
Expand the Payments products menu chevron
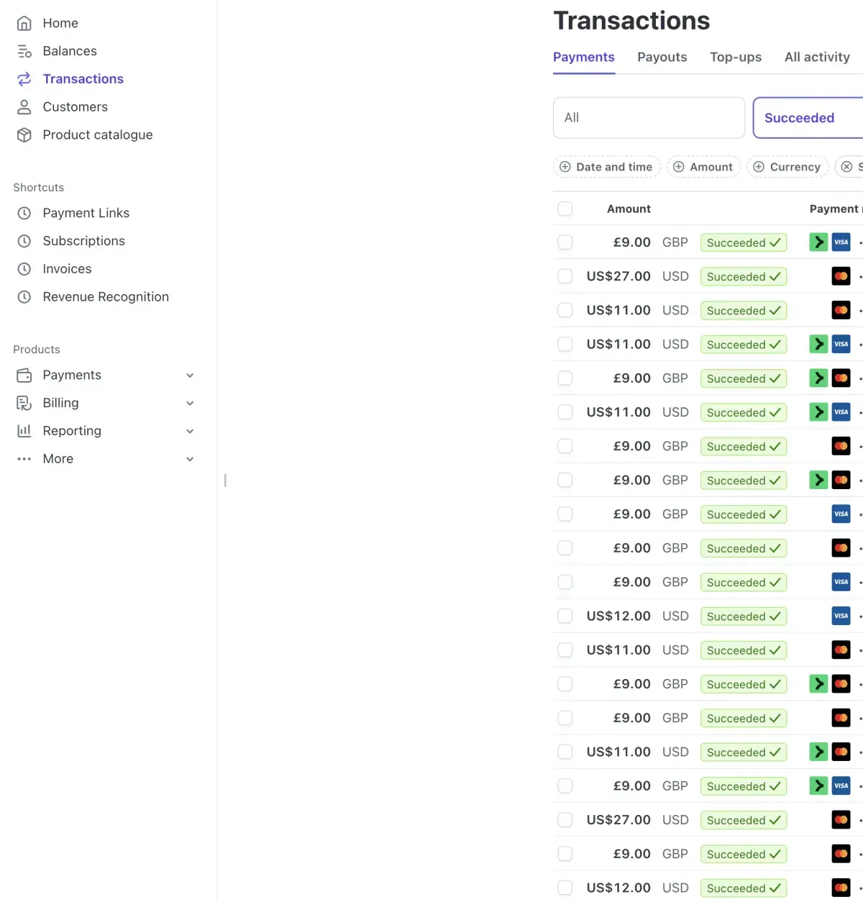(190, 375)
